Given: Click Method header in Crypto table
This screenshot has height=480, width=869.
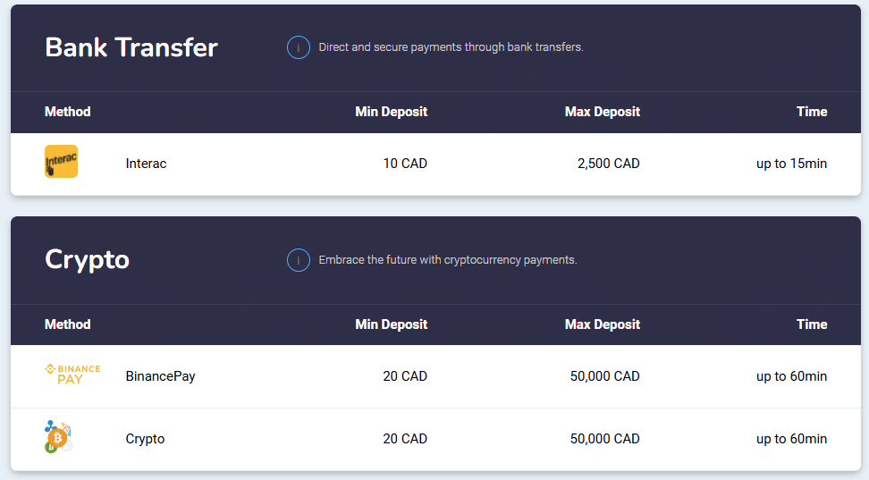Looking at the screenshot, I should pyautogui.click(x=68, y=324).
